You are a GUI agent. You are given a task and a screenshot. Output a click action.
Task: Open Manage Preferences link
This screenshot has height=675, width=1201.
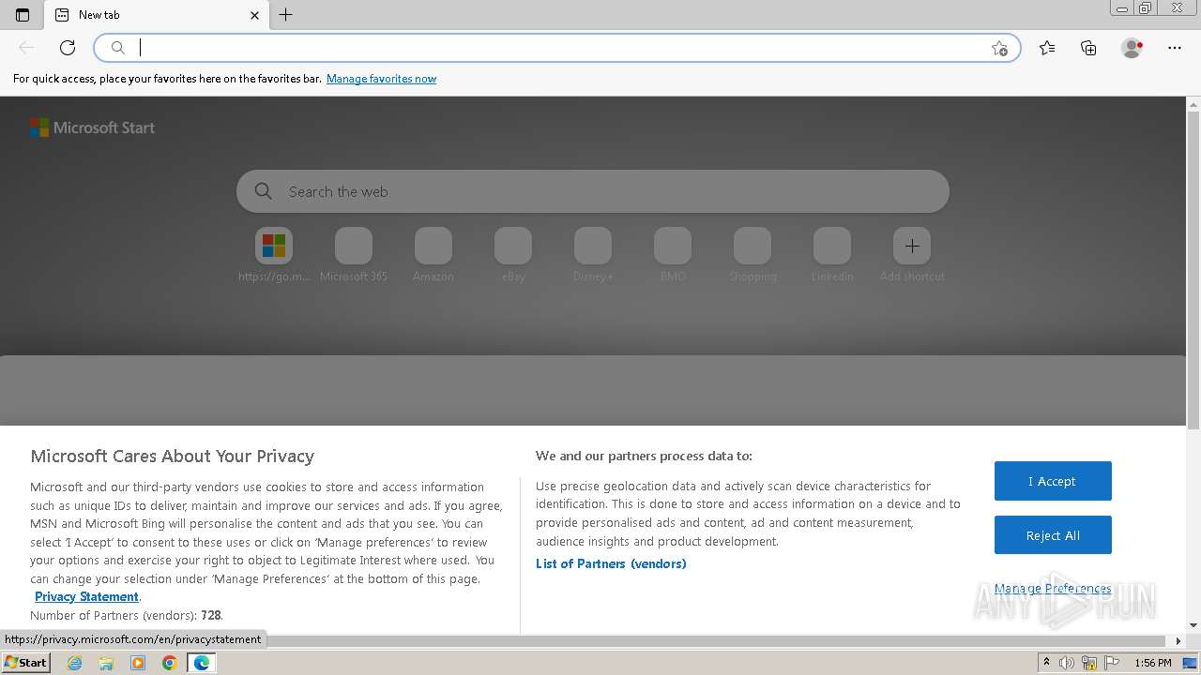[1053, 589]
